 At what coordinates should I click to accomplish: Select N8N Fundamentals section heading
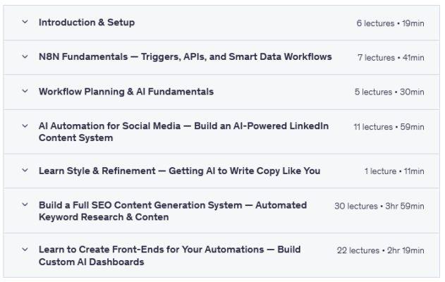[185, 56]
